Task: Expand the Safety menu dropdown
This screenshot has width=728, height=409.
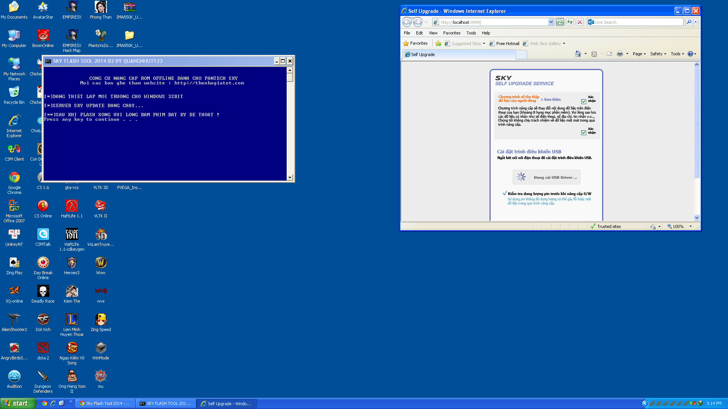Action: [658, 54]
